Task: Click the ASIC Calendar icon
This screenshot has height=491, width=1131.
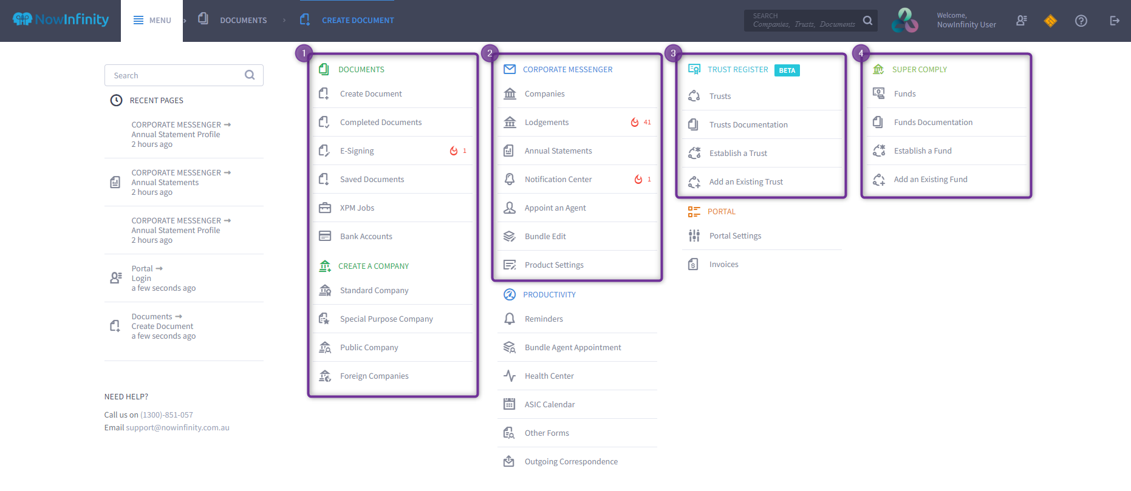Action: (510, 404)
